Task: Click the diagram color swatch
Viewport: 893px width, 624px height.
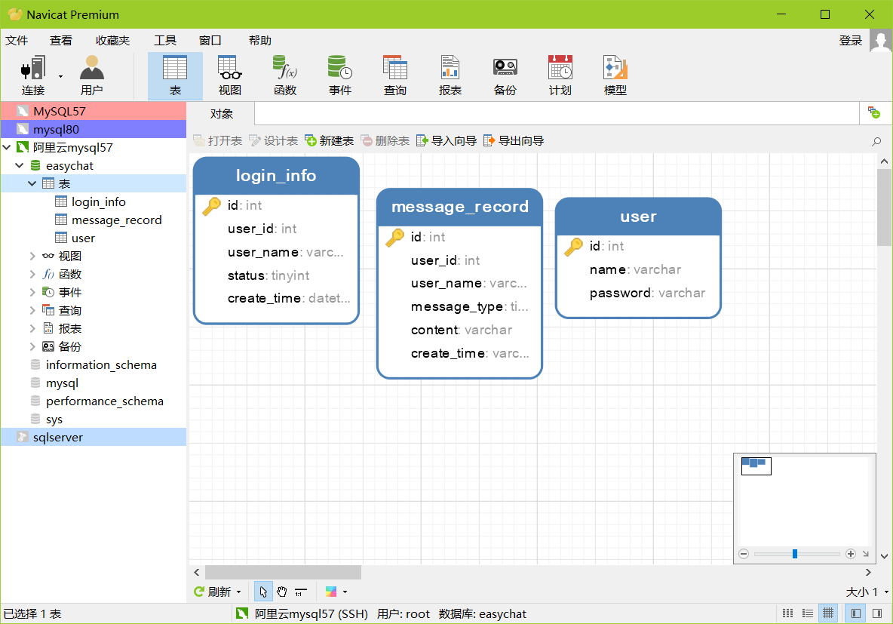Action: click(331, 592)
